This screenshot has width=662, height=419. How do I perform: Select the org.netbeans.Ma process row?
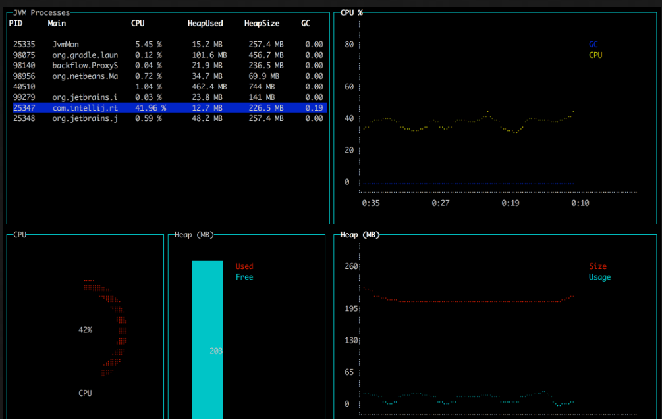click(84, 76)
